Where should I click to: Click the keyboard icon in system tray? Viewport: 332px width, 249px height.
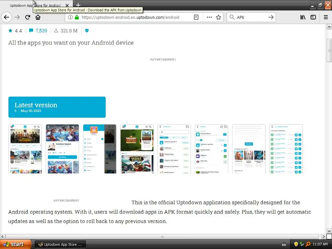click(284, 244)
